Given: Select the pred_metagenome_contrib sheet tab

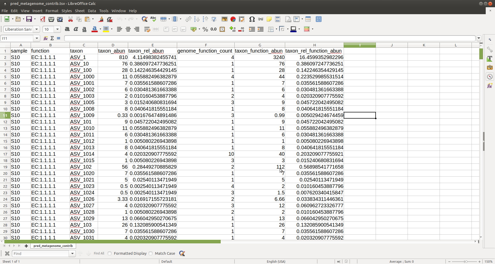Looking at the screenshot, I should (x=53, y=246).
